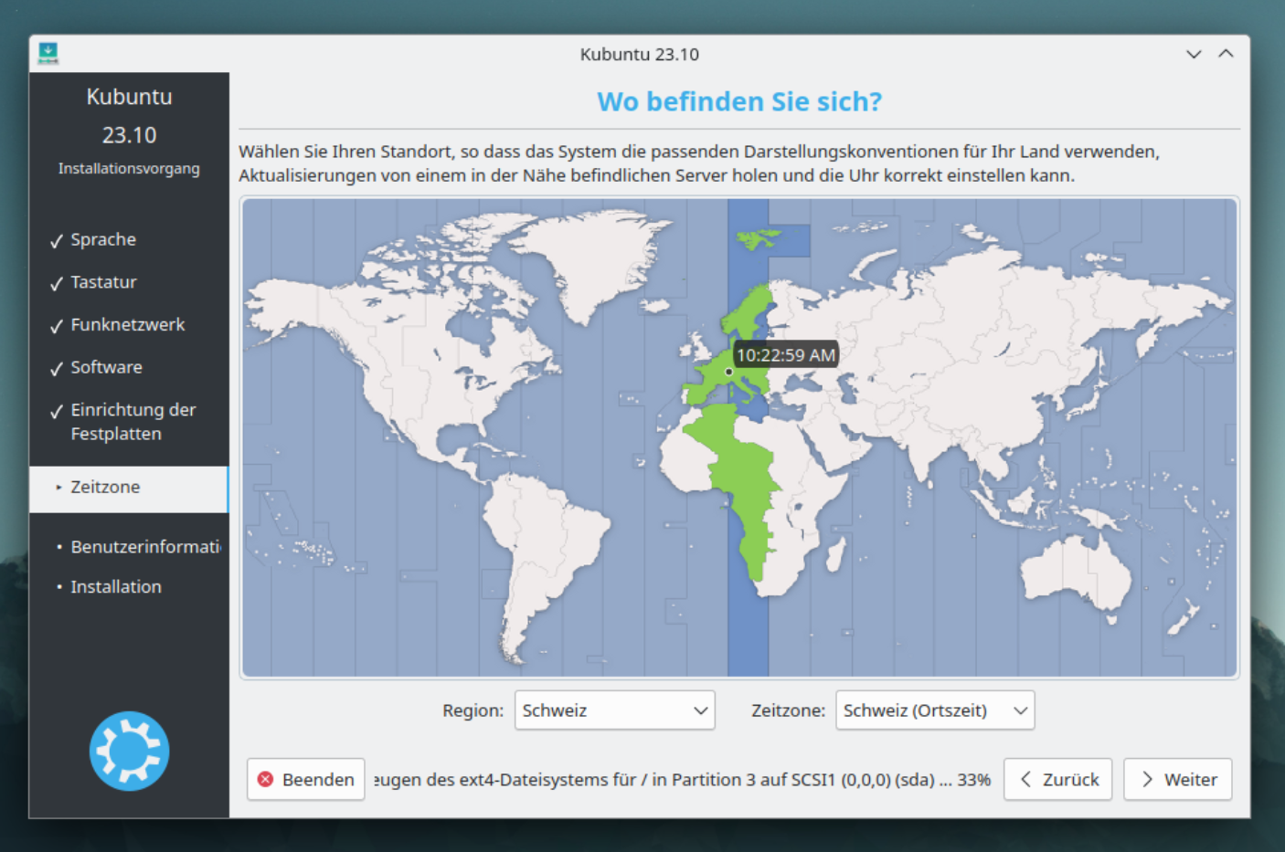Click the right chevron on Weiter
The height and width of the screenshot is (852, 1285).
(1147, 779)
